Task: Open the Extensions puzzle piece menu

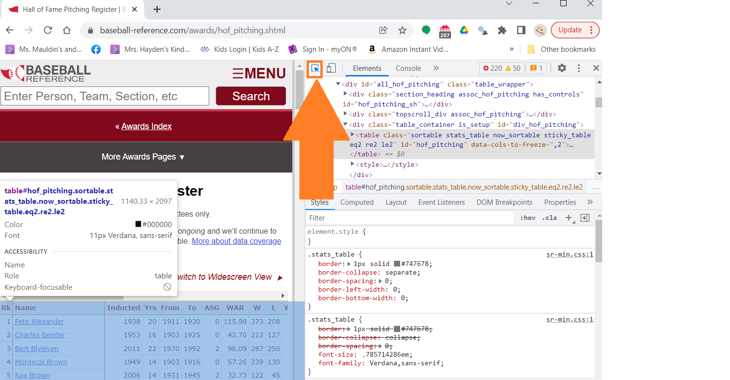Action: tap(502, 30)
